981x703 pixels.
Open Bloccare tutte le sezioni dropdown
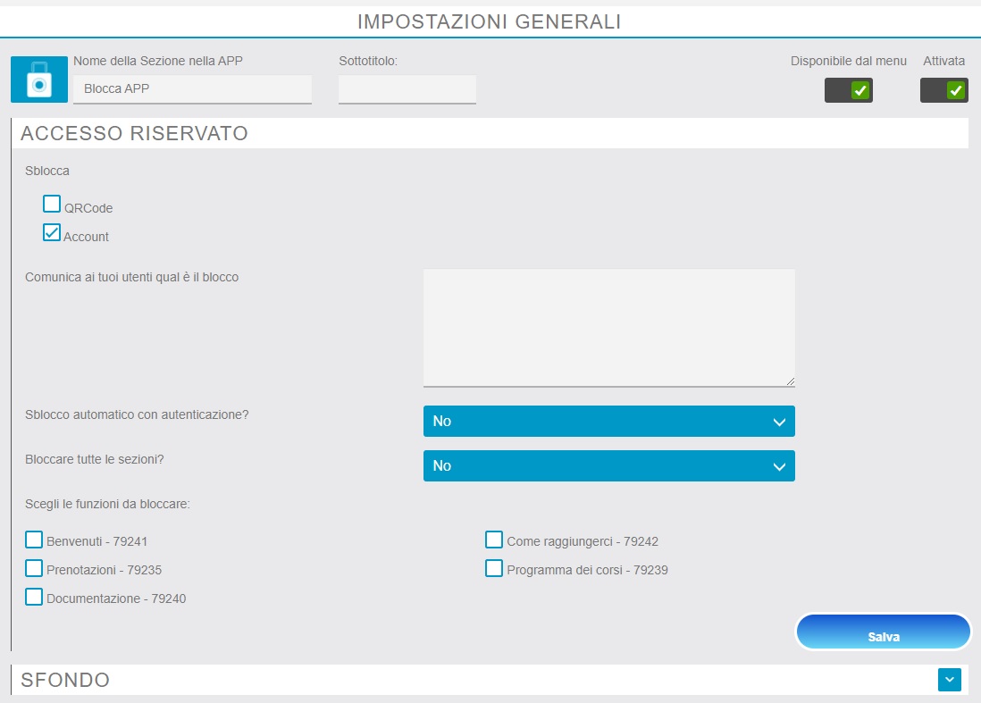(608, 466)
